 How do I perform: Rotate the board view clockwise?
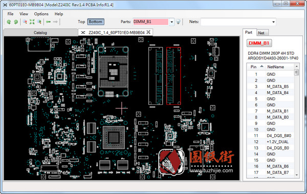click(x=16, y=22)
